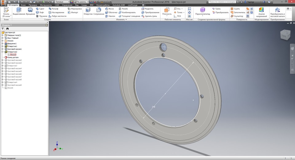The height and width of the screenshot is (160, 295).
Task: Click the browser filter funnel icon
Action: [x=3, y=29]
